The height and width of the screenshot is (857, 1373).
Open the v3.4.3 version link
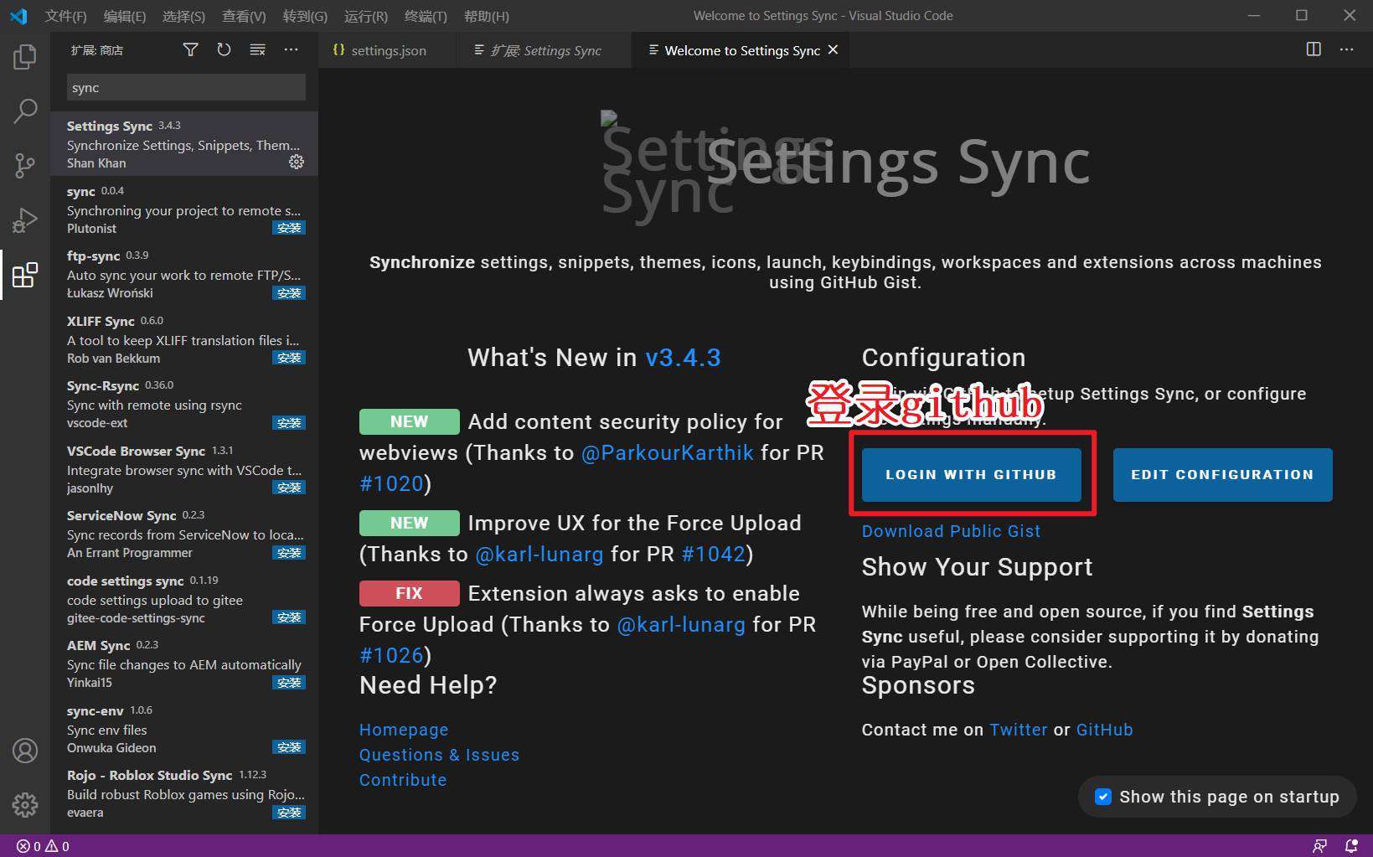[683, 358]
